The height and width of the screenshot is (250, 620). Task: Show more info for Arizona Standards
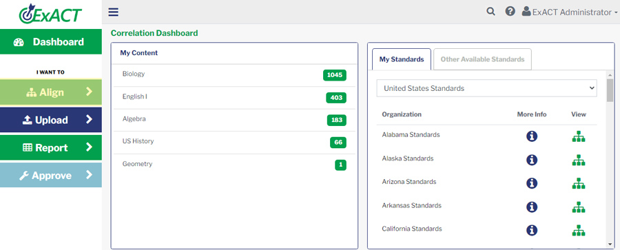click(x=532, y=183)
